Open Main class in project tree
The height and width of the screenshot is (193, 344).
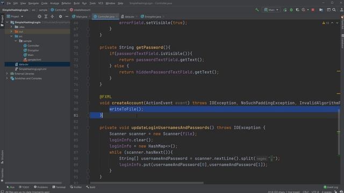[x=28, y=55]
